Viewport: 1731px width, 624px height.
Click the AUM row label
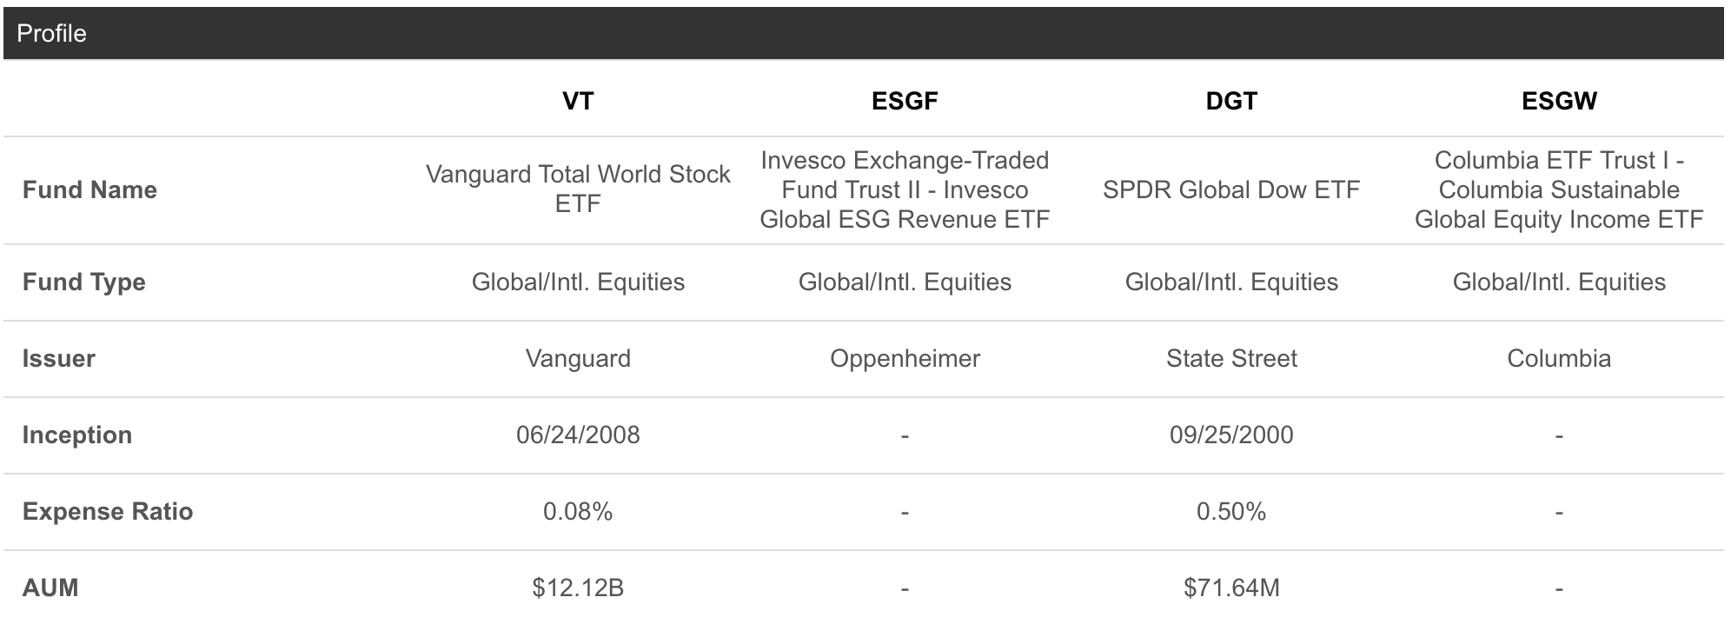coord(50,587)
